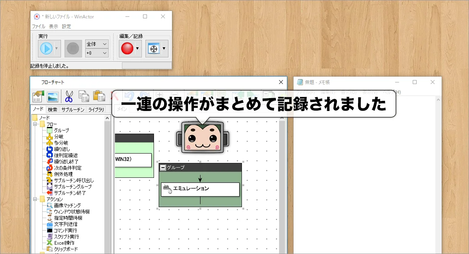Select the 画像マッチング action icon
Viewport: 469px width, 254px height.
pos(50,205)
